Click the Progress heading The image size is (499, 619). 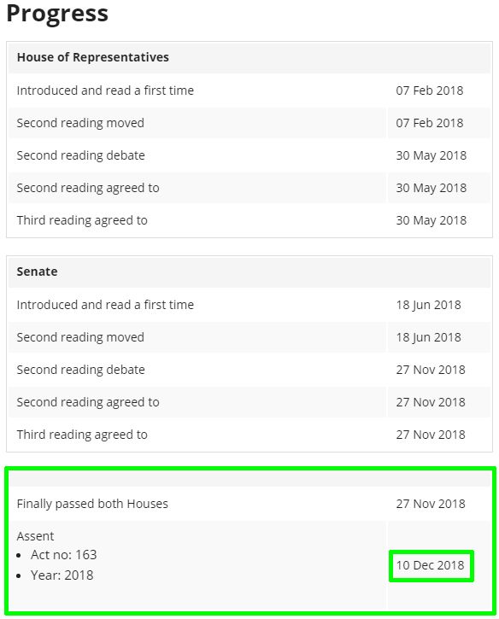[57, 14]
